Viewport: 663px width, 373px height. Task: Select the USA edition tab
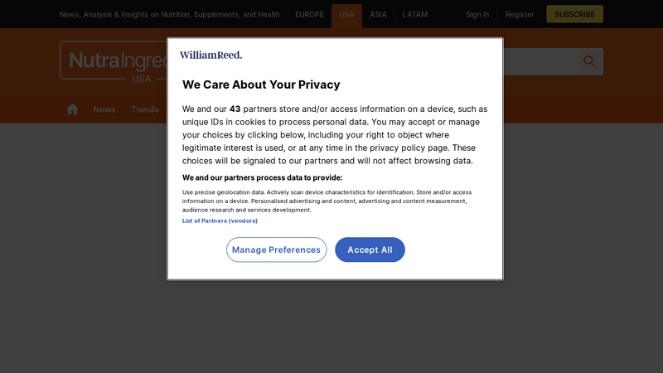click(346, 15)
